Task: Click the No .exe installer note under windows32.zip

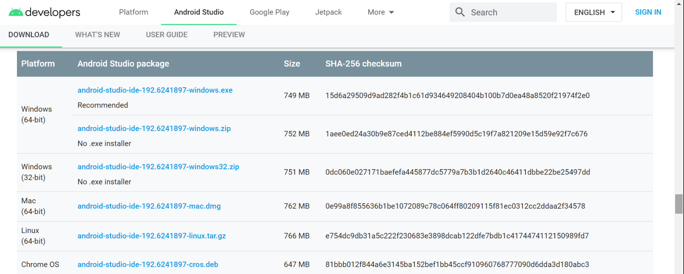Action: pyautogui.click(x=104, y=182)
